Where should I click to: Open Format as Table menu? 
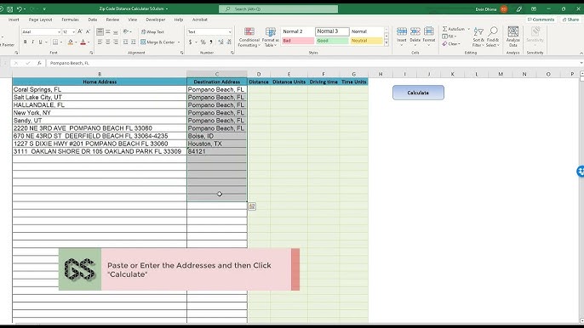click(x=271, y=37)
